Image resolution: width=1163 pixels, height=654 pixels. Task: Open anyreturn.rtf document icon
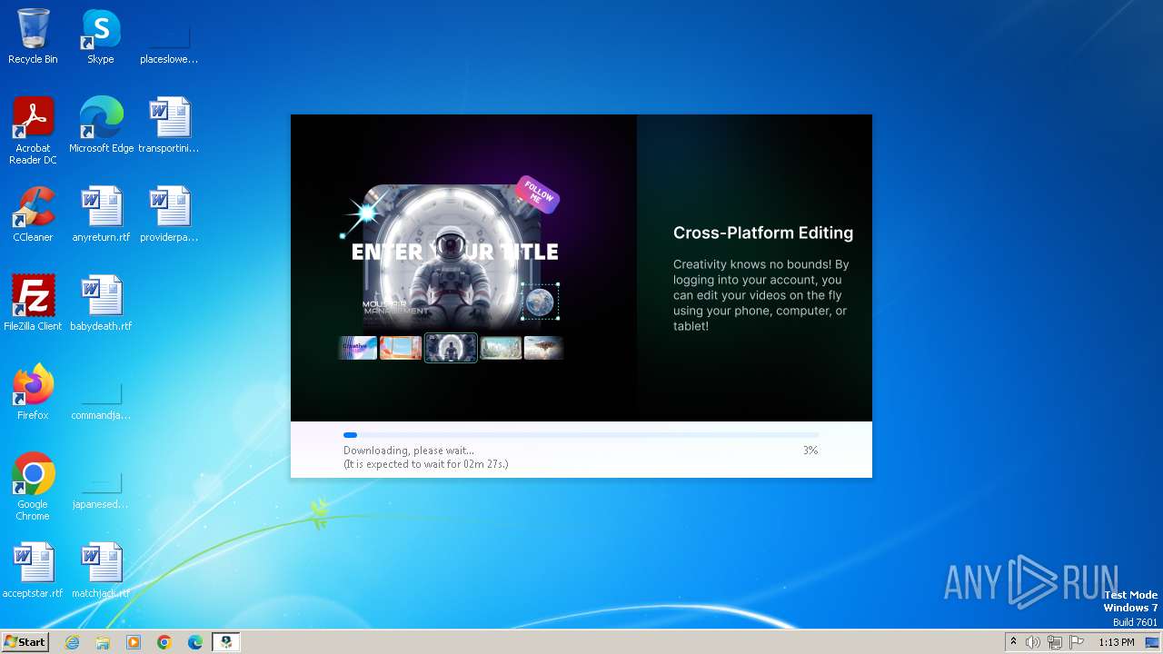[101, 214]
